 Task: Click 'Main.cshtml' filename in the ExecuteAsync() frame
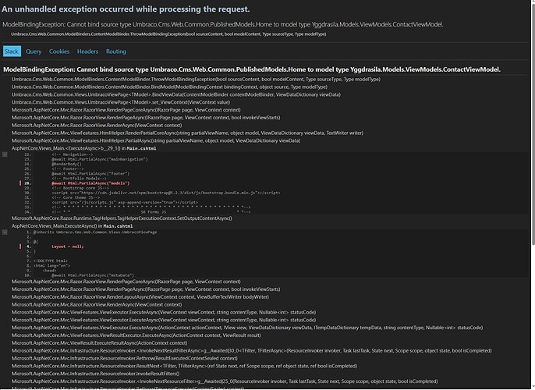point(118,226)
